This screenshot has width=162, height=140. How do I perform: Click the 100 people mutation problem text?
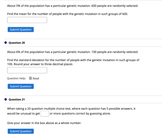[73, 52]
